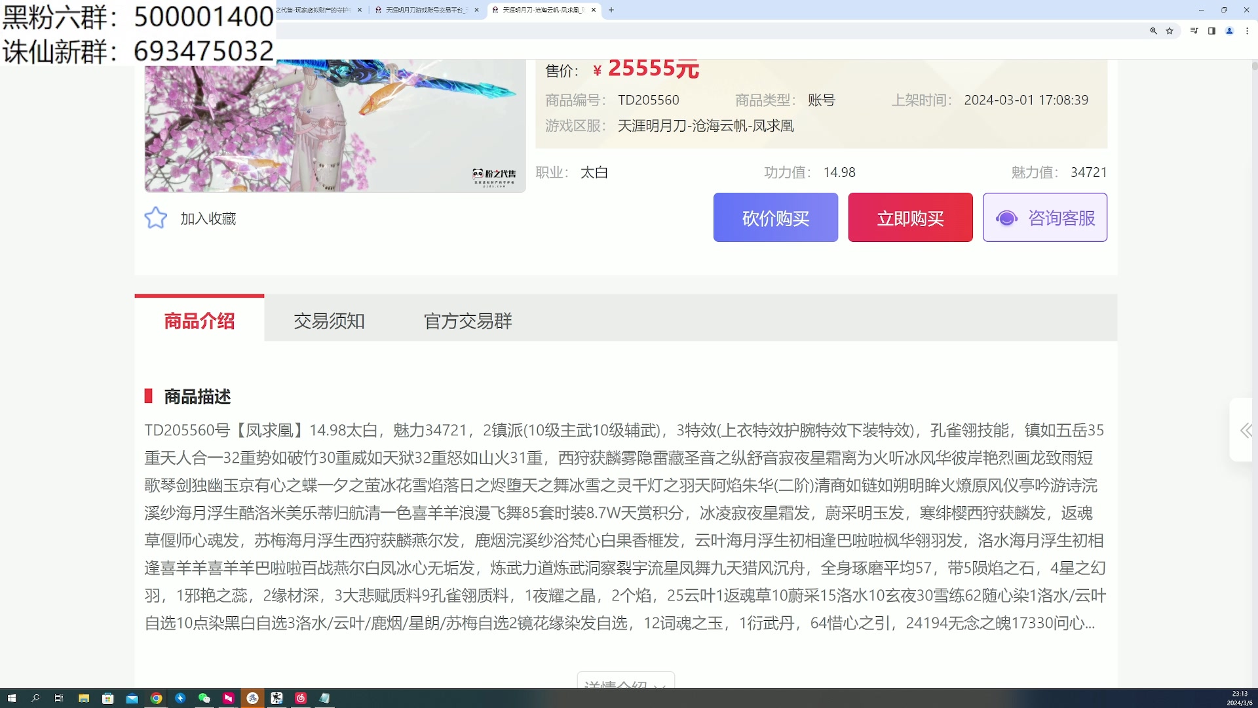Click the 立即购买 purchase button
This screenshot has height=708, width=1258.
pyautogui.click(x=910, y=217)
